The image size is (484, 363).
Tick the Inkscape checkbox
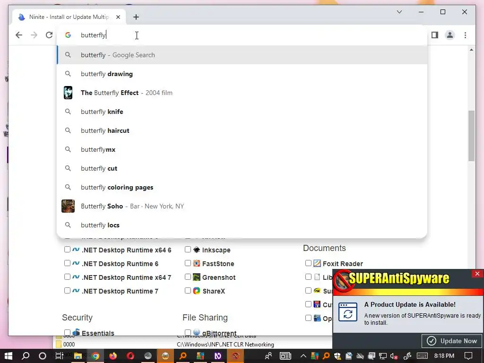(188, 250)
